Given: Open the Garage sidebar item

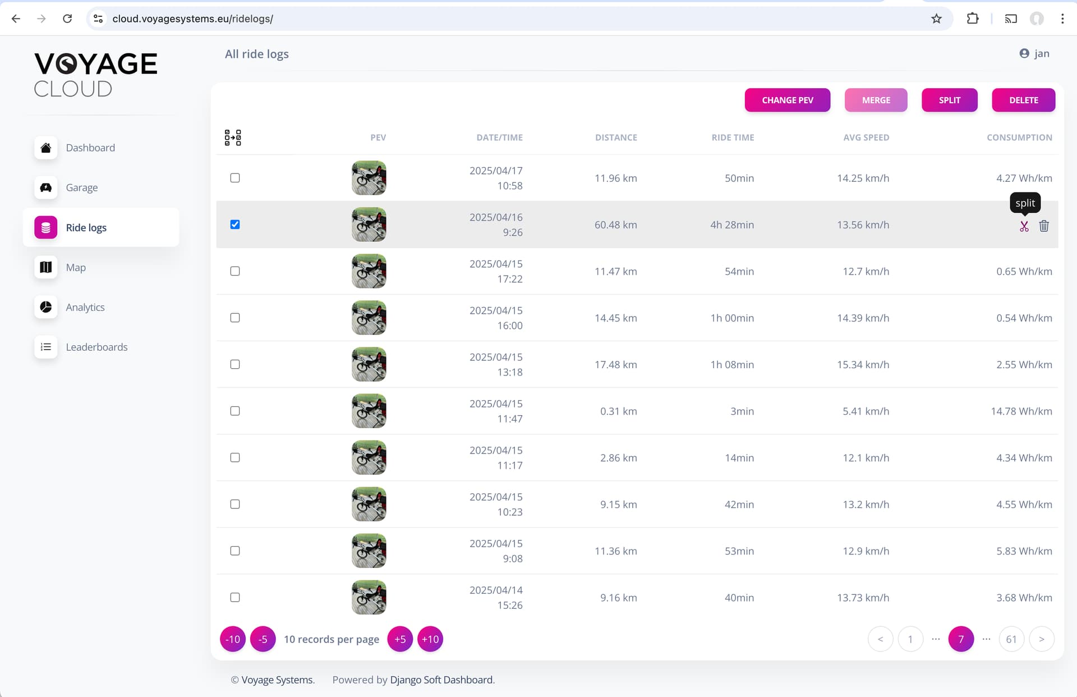Looking at the screenshot, I should point(82,187).
